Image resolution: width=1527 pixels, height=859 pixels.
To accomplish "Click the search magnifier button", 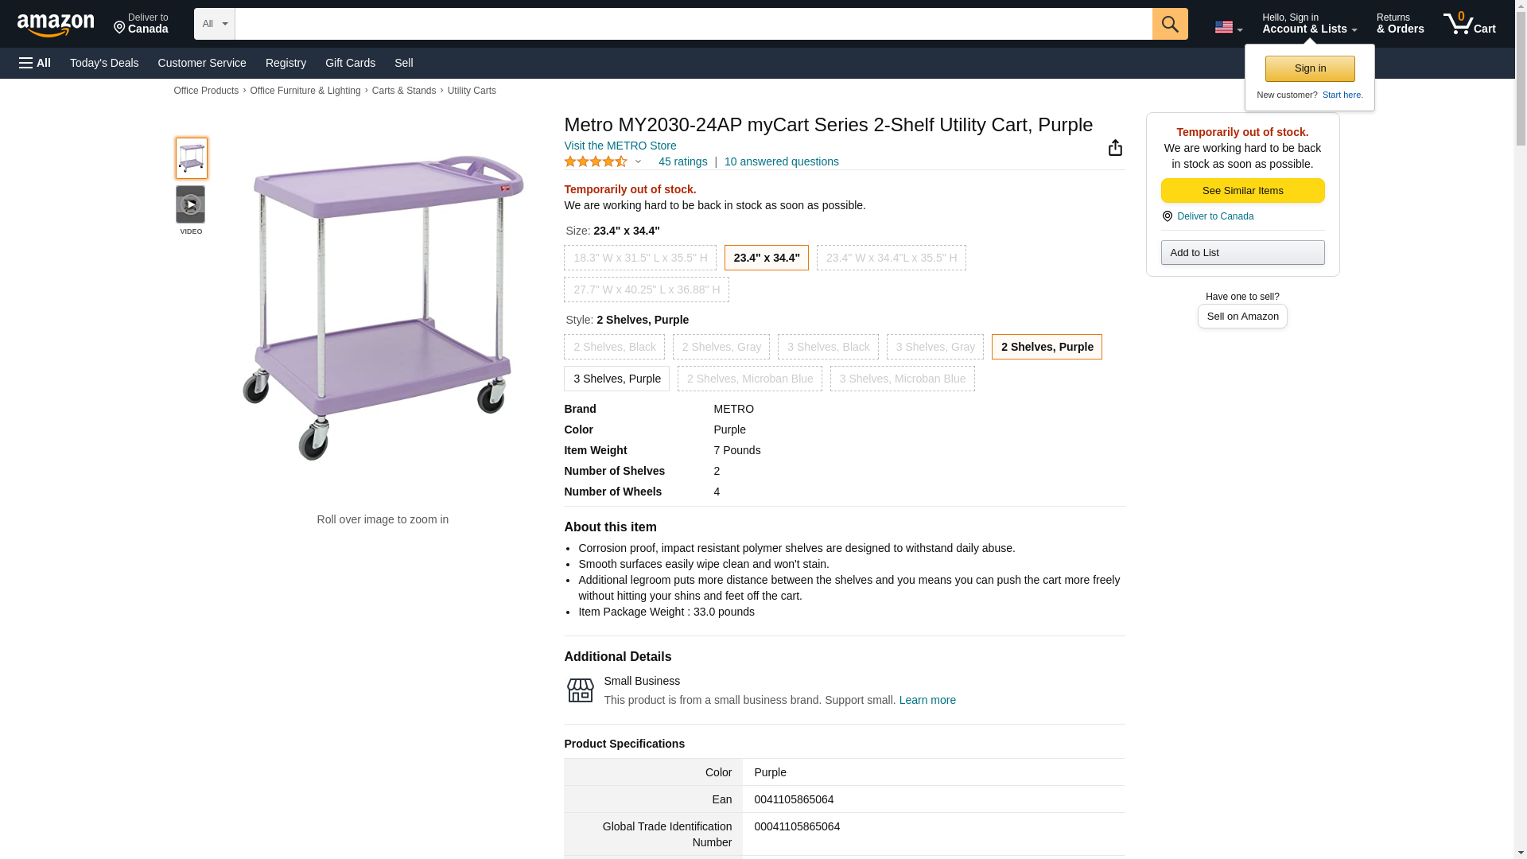I will pos(1169,24).
